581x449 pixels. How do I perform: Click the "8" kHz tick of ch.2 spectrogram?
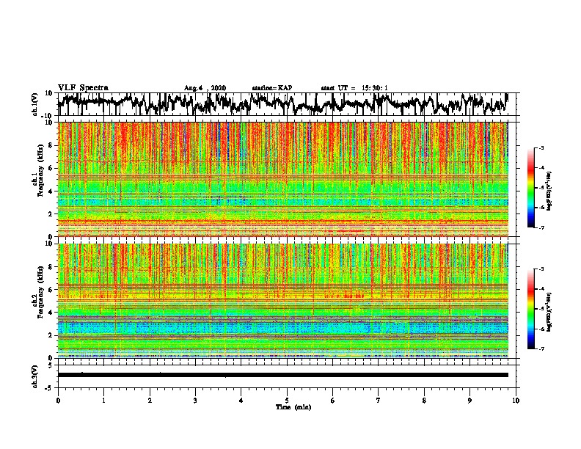[51, 267]
